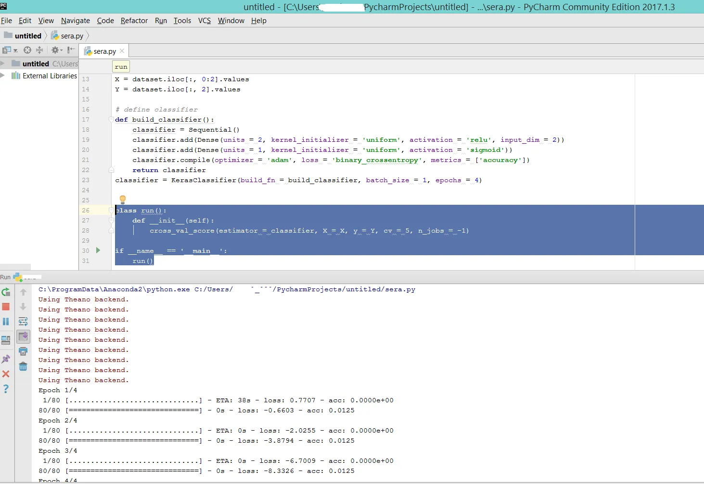Viewport: 704px width, 484px height.
Task: Click the run breadcrumb label above the editor
Action: tap(121, 67)
